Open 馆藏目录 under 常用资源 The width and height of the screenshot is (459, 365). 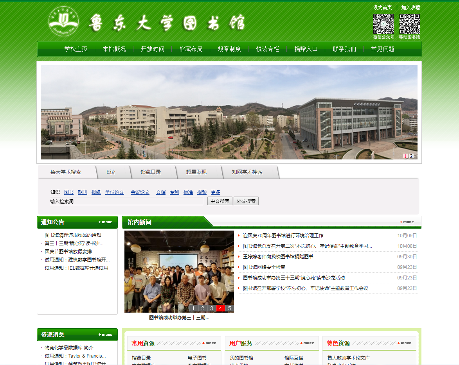pos(141,358)
